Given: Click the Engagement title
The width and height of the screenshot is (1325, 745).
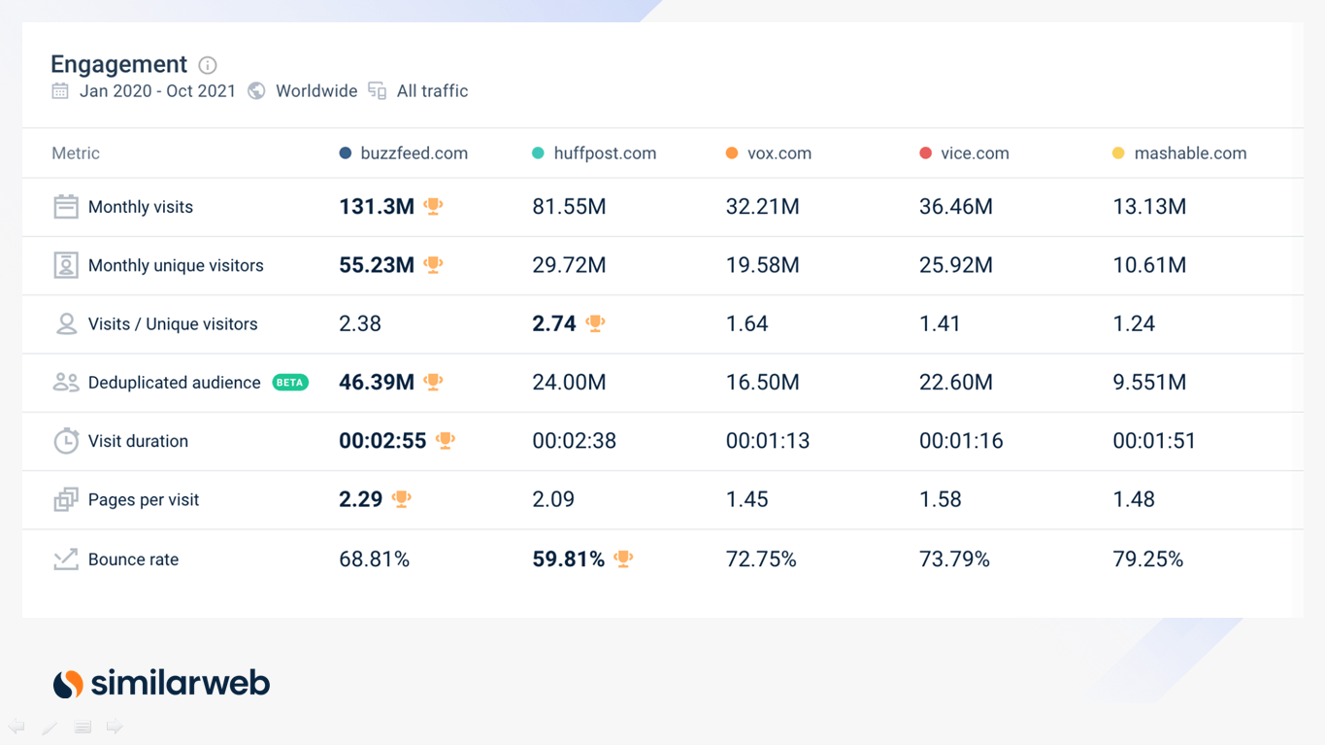Looking at the screenshot, I should pos(118,64).
